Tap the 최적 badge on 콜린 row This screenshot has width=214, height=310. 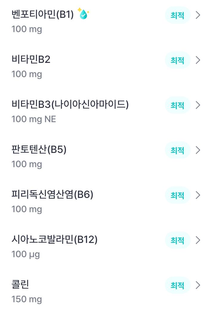(x=178, y=285)
